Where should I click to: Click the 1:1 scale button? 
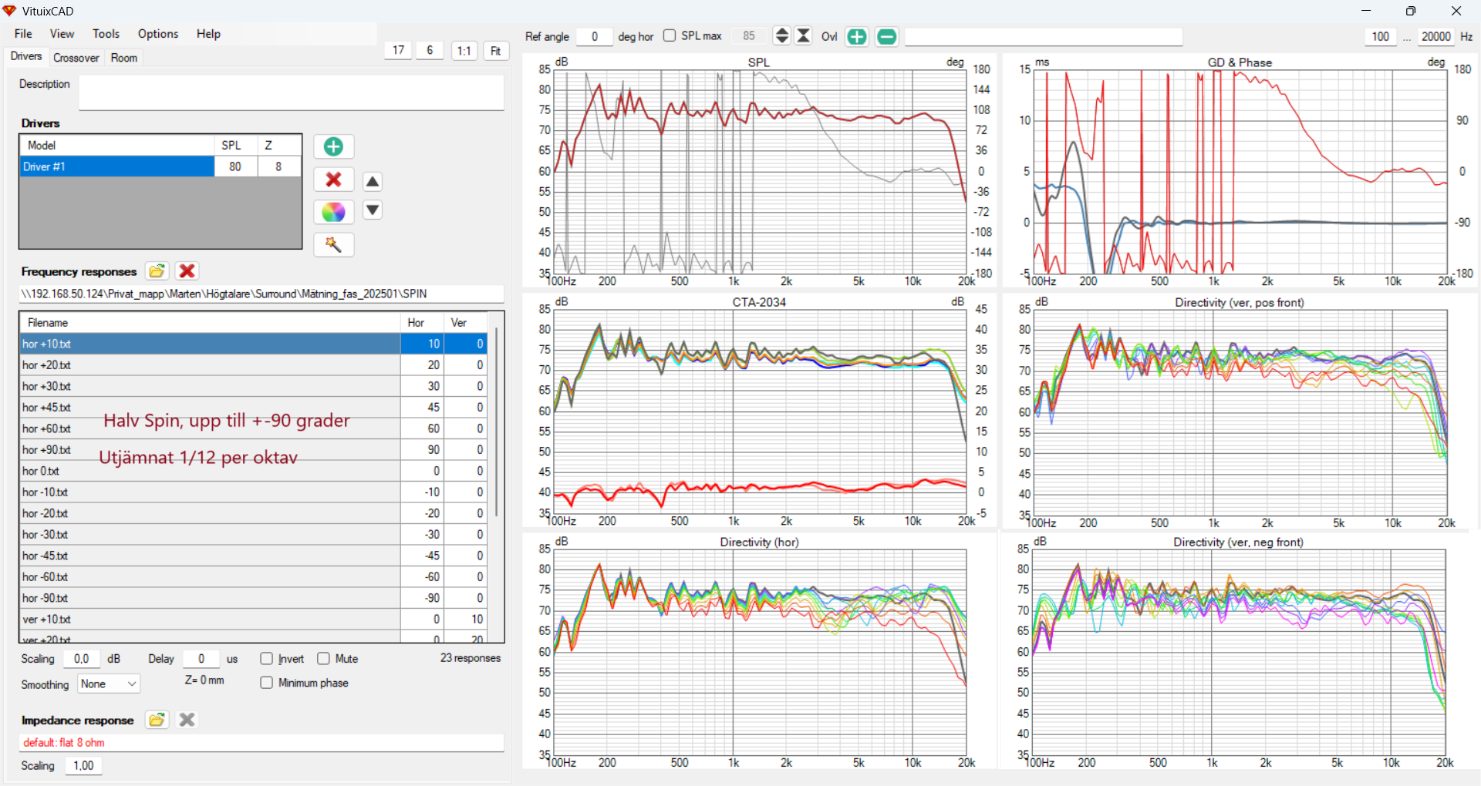click(464, 51)
